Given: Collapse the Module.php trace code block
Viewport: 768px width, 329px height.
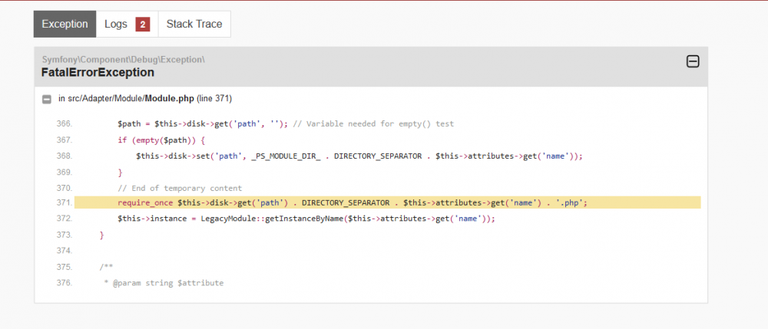Looking at the screenshot, I should [47, 99].
